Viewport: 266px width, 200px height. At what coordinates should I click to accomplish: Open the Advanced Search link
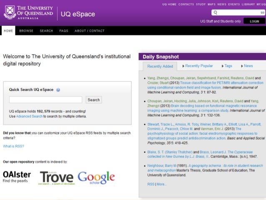[29, 116]
